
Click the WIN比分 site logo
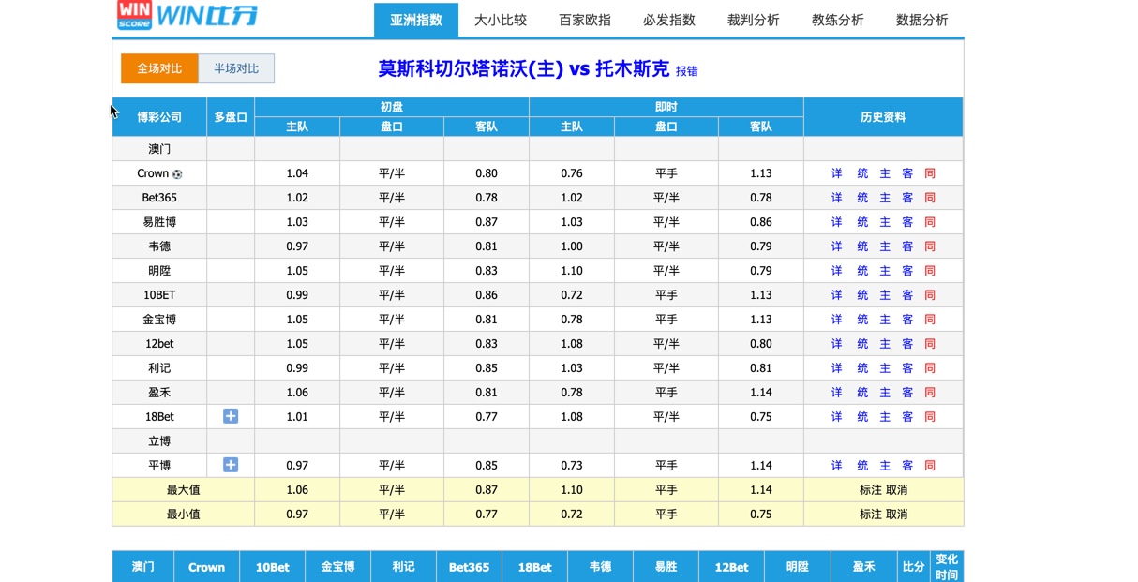[187, 14]
